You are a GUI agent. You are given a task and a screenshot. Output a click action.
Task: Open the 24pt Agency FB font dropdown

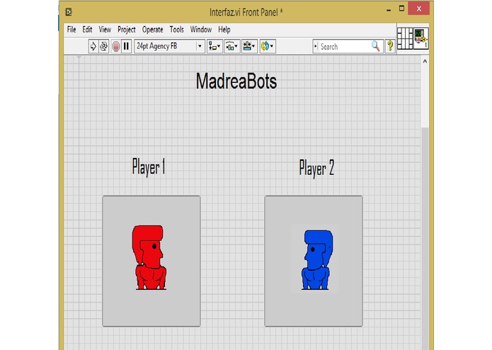[x=169, y=47]
